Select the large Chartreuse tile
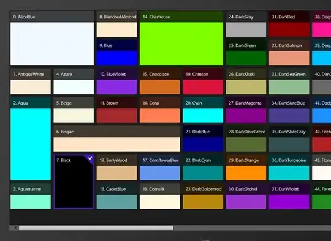This screenshot has height=241, width=331. tap(181, 39)
